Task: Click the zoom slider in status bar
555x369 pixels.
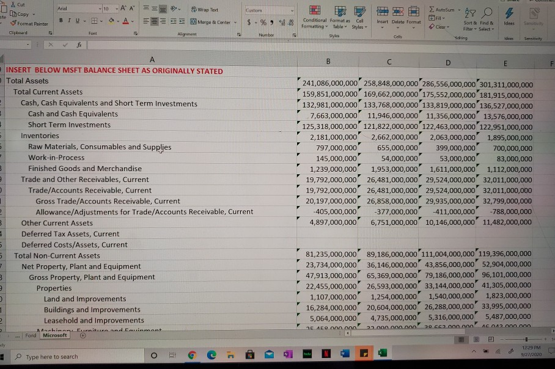Action: [x=526, y=340]
